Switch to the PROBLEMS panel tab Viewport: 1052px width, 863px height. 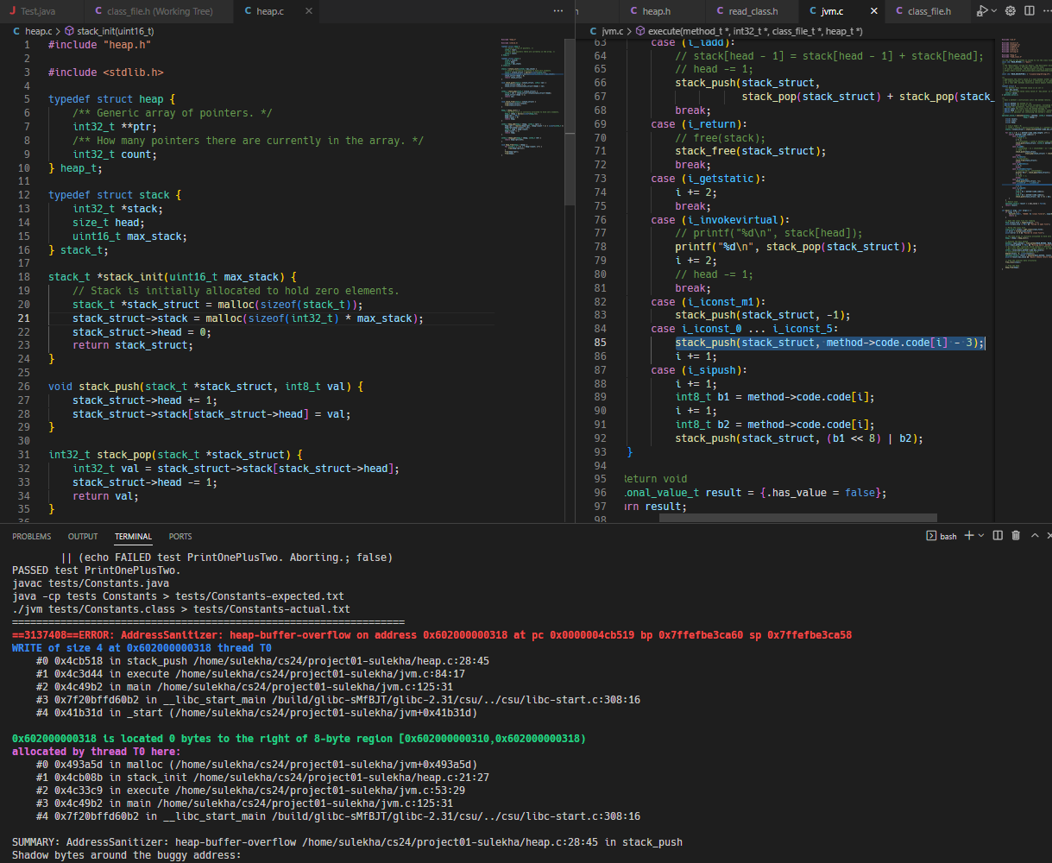pyautogui.click(x=31, y=537)
